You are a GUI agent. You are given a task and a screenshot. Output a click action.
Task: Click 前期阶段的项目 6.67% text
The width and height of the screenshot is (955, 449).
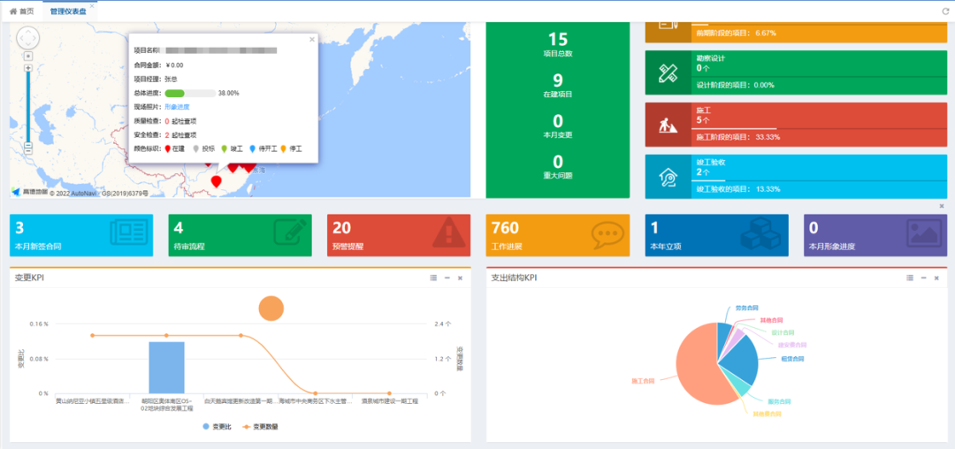coord(737,33)
